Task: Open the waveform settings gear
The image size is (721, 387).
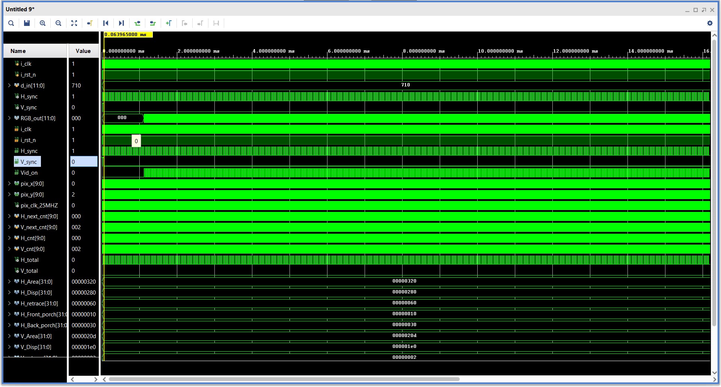Action: (710, 23)
